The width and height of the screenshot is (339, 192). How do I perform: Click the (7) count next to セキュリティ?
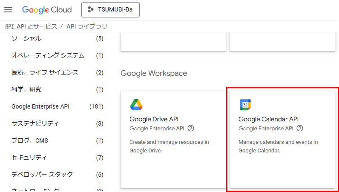click(100, 158)
